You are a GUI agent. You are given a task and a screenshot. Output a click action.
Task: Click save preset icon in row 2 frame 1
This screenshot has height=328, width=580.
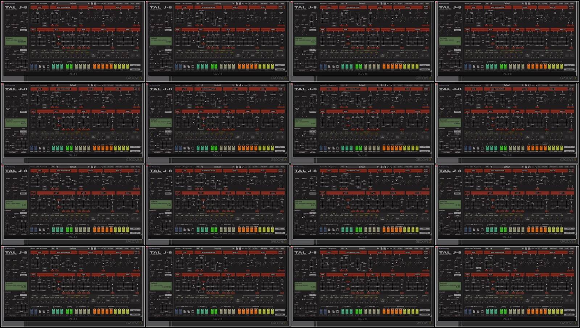95,85
